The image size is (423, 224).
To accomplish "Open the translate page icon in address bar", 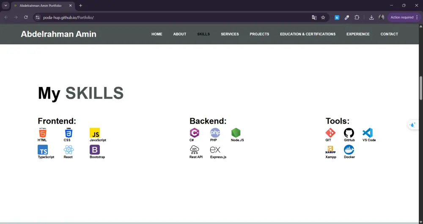I will pos(314,17).
